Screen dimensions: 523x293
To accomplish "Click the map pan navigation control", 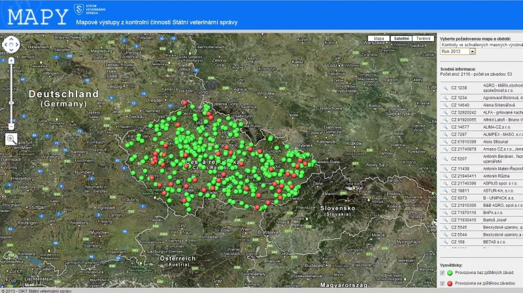I will [12, 45].
